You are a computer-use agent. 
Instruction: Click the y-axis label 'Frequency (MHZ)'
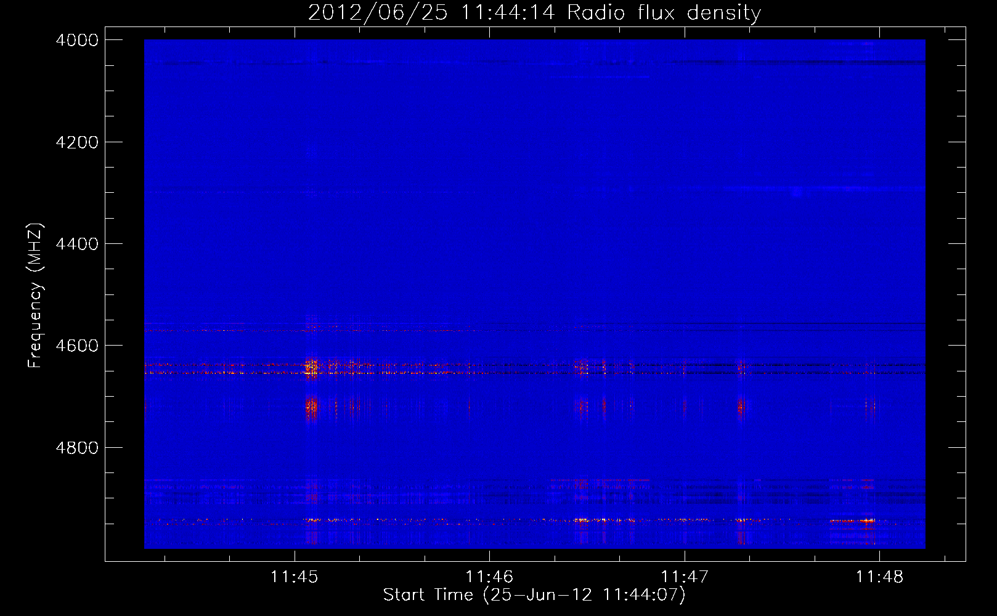click(x=36, y=296)
